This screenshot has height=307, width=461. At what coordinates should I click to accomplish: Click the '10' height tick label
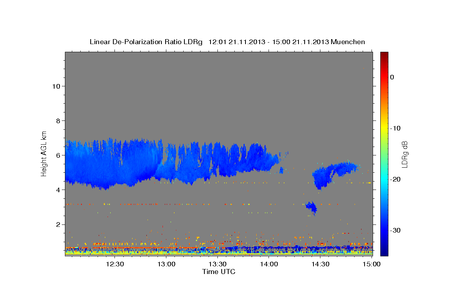coord(56,86)
